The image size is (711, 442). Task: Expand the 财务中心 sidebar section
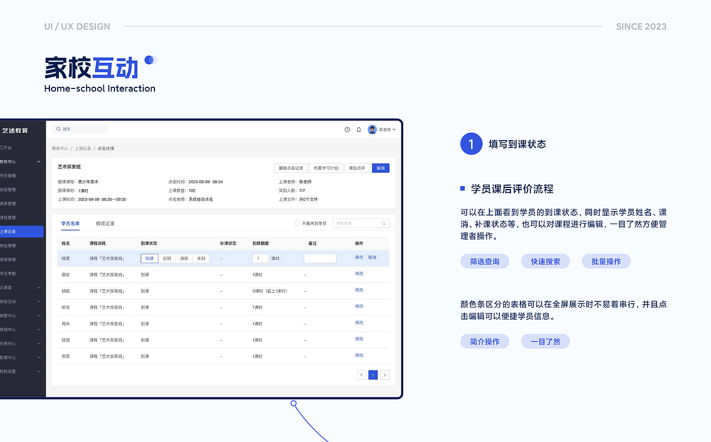pos(39,344)
